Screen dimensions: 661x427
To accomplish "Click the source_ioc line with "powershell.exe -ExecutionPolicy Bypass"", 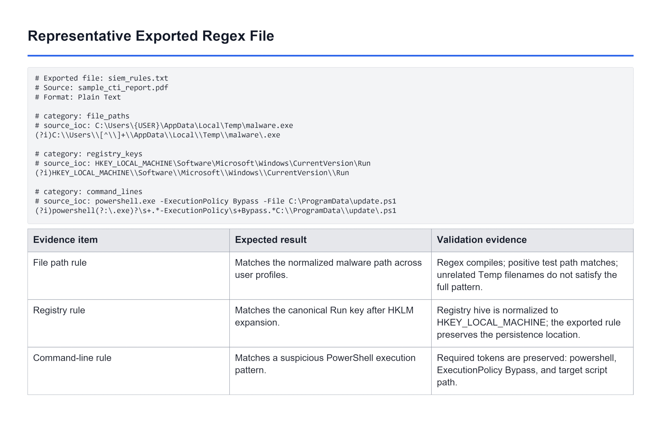I will click(215, 201).
